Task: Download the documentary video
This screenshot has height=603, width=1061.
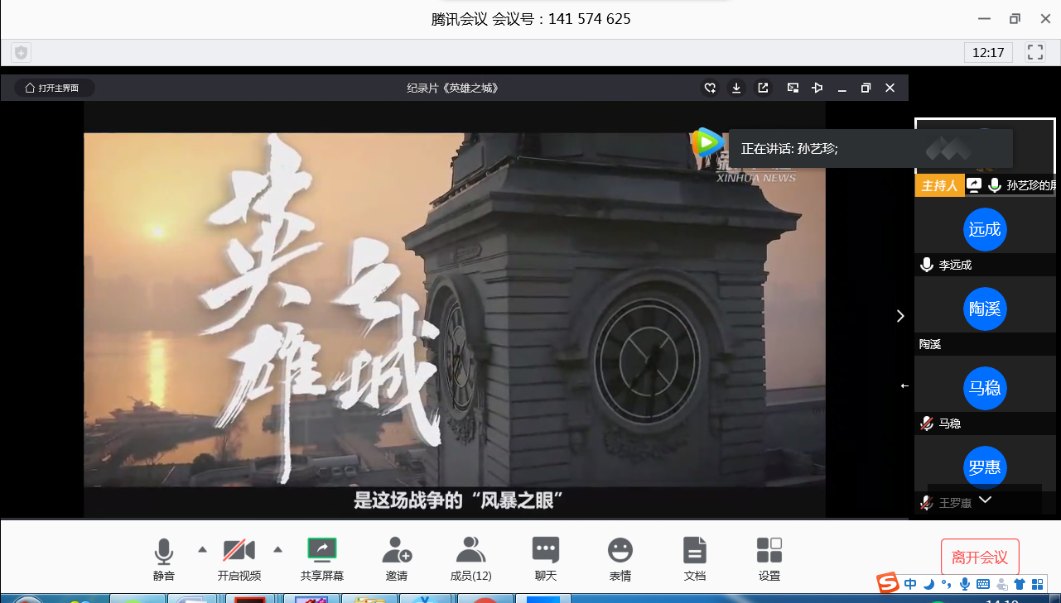Action: [736, 88]
